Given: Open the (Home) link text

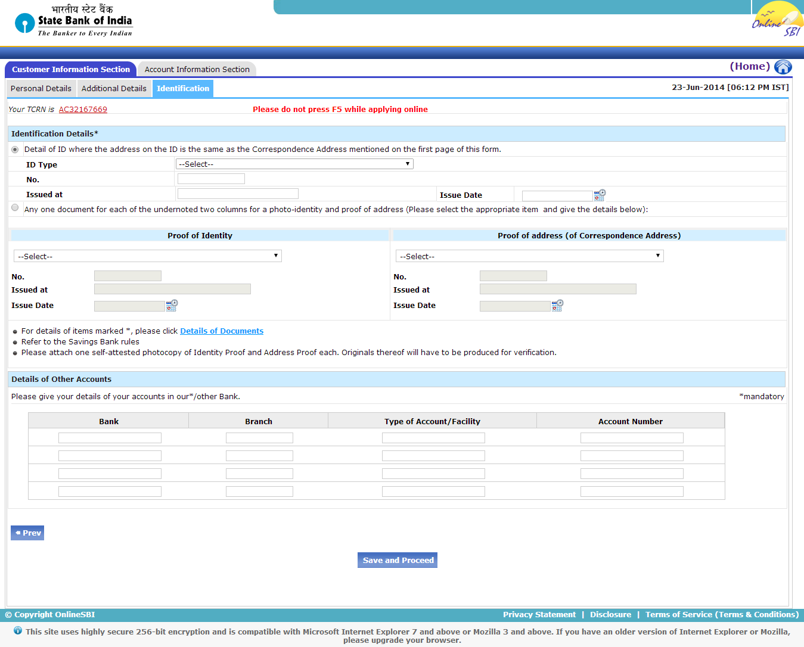Looking at the screenshot, I should tap(750, 66).
